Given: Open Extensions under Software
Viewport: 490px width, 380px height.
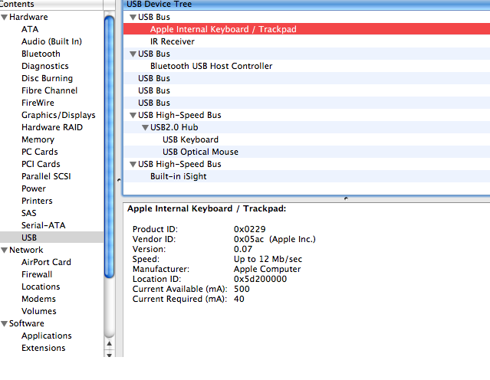Looking at the screenshot, I should pyautogui.click(x=44, y=348).
